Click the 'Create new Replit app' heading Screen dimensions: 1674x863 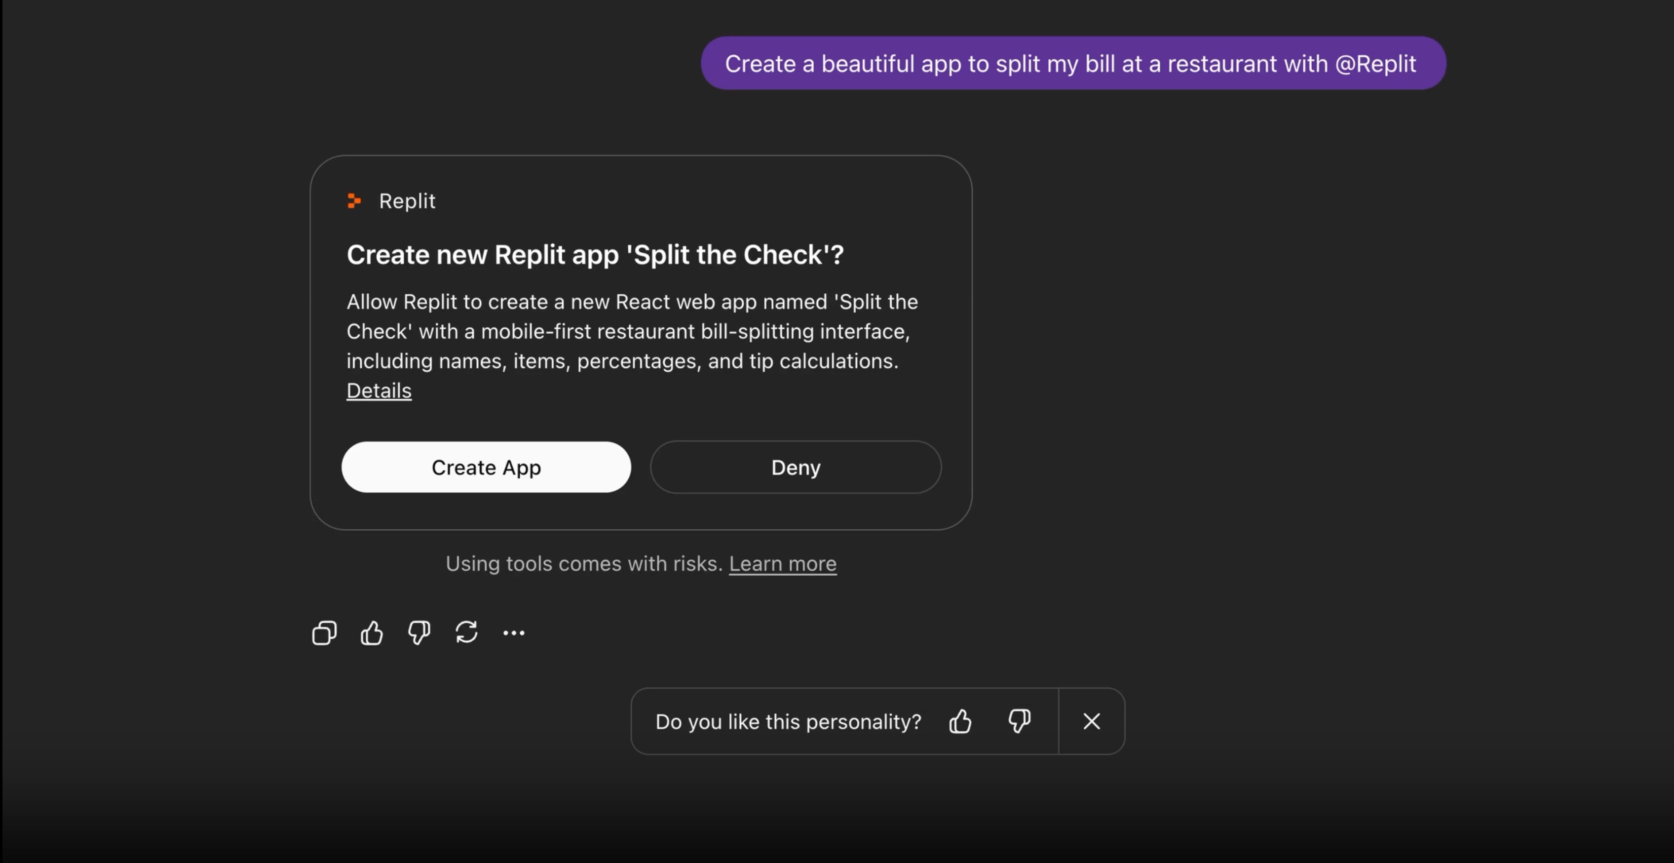point(595,254)
